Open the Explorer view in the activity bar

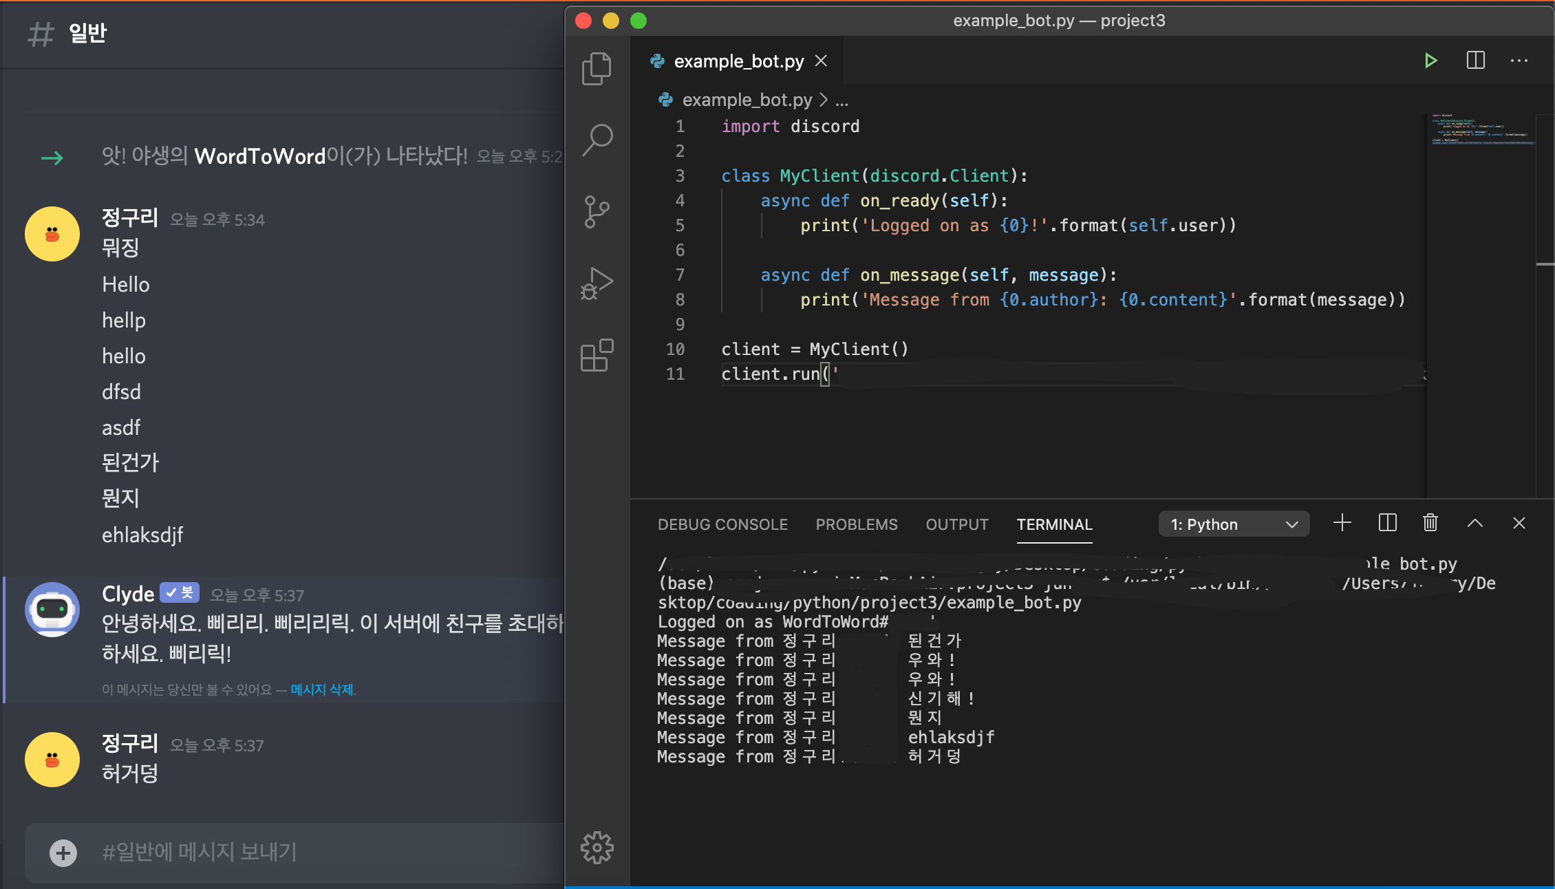click(596, 68)
